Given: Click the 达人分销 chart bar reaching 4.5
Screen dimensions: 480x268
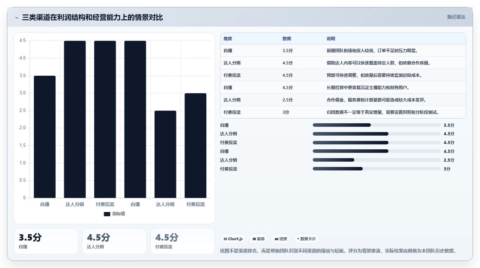Looking at the screenshot, I should click(x=75, y=119).
